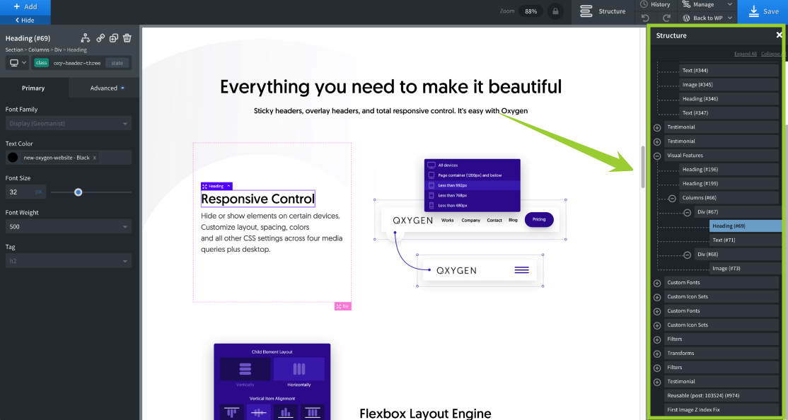788x420 pixels.
Task: Switch to the Advanced tab
Action: (x=104, y=88)
